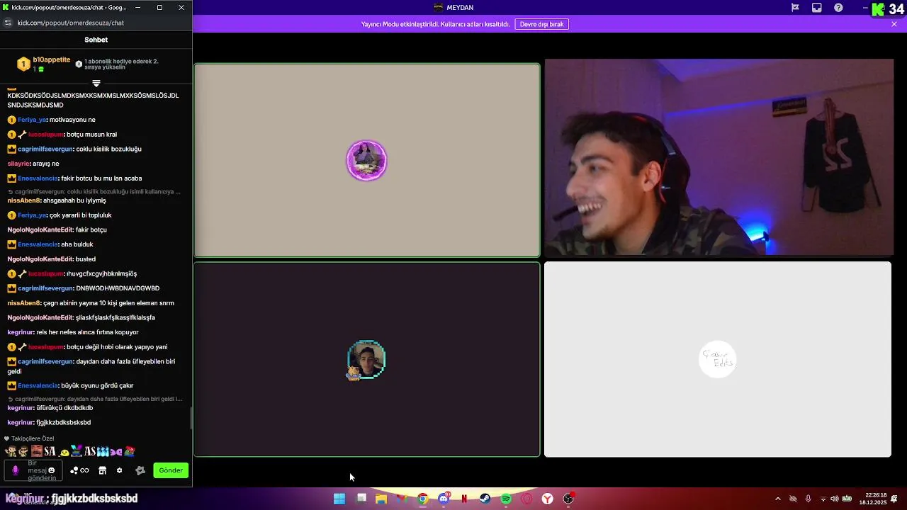
Task: Open username NgoloNgoloKanteEdit on 'busted' message
Action: tap(40, 259)
